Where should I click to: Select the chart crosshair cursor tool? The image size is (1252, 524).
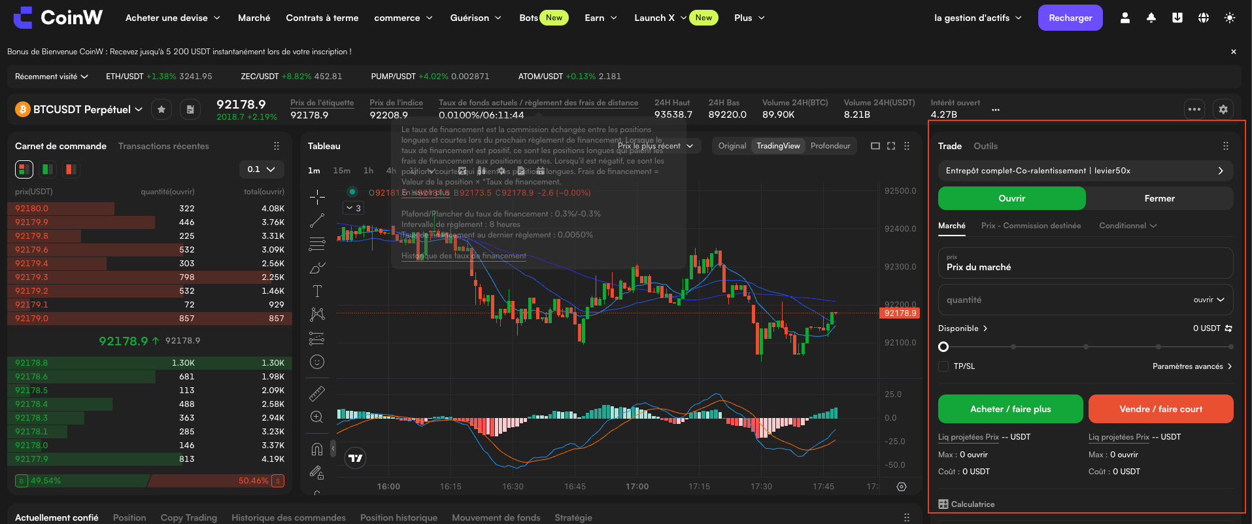[x=317, y=196]
